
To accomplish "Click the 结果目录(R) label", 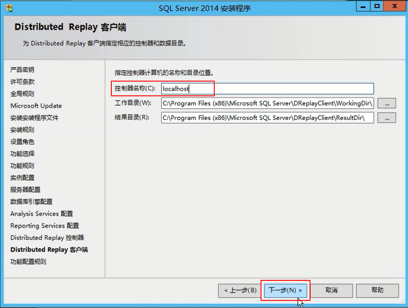I will [132, 117].
